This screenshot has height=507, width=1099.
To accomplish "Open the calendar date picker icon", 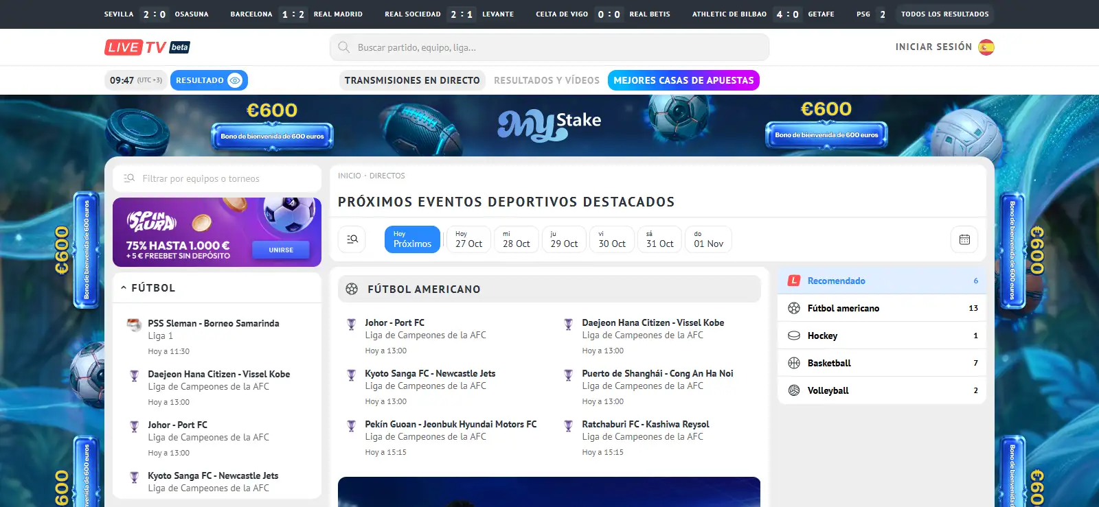I will (x=964, y=239).
